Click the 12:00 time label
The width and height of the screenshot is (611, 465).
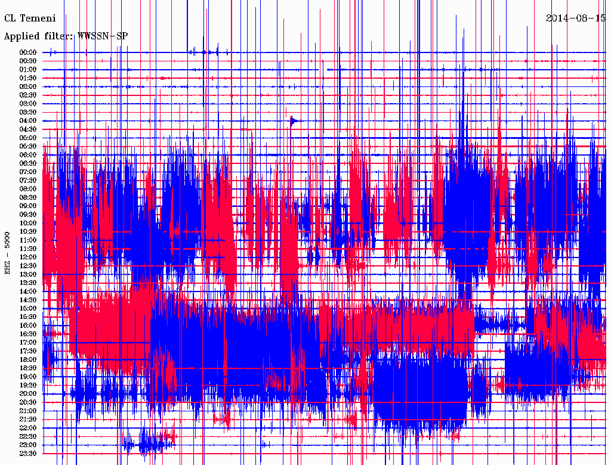click(x=28, y=257)
